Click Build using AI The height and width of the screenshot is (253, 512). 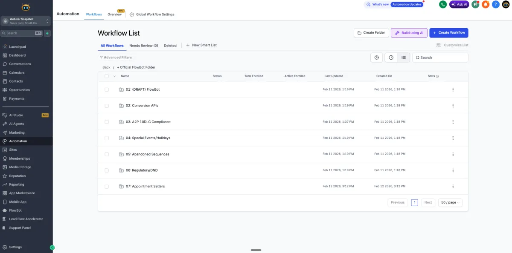coord(409,33)
